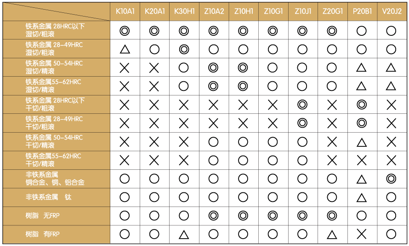The width and height of the screenshot is (409, 246).
Task: Select the P20B1 column header
Action: tap(362, 11)
